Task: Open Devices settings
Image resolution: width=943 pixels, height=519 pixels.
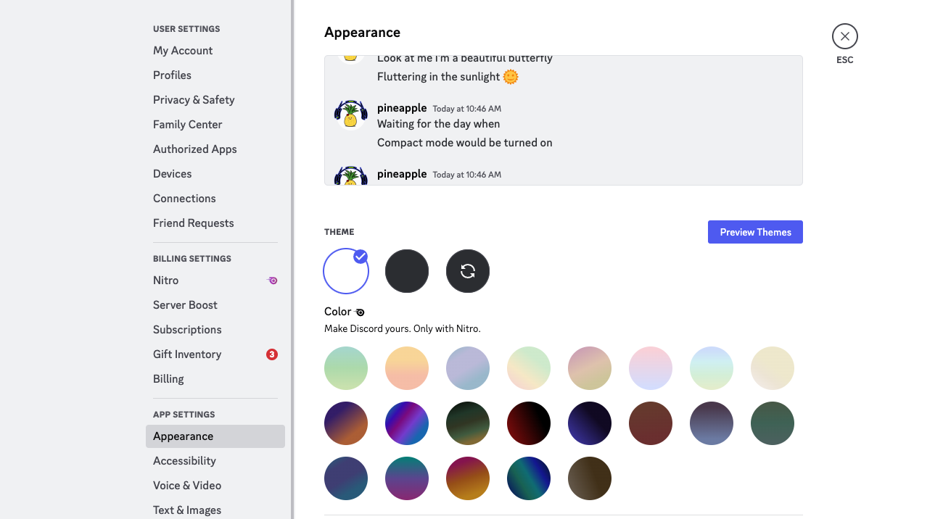Action: [215, 174]
